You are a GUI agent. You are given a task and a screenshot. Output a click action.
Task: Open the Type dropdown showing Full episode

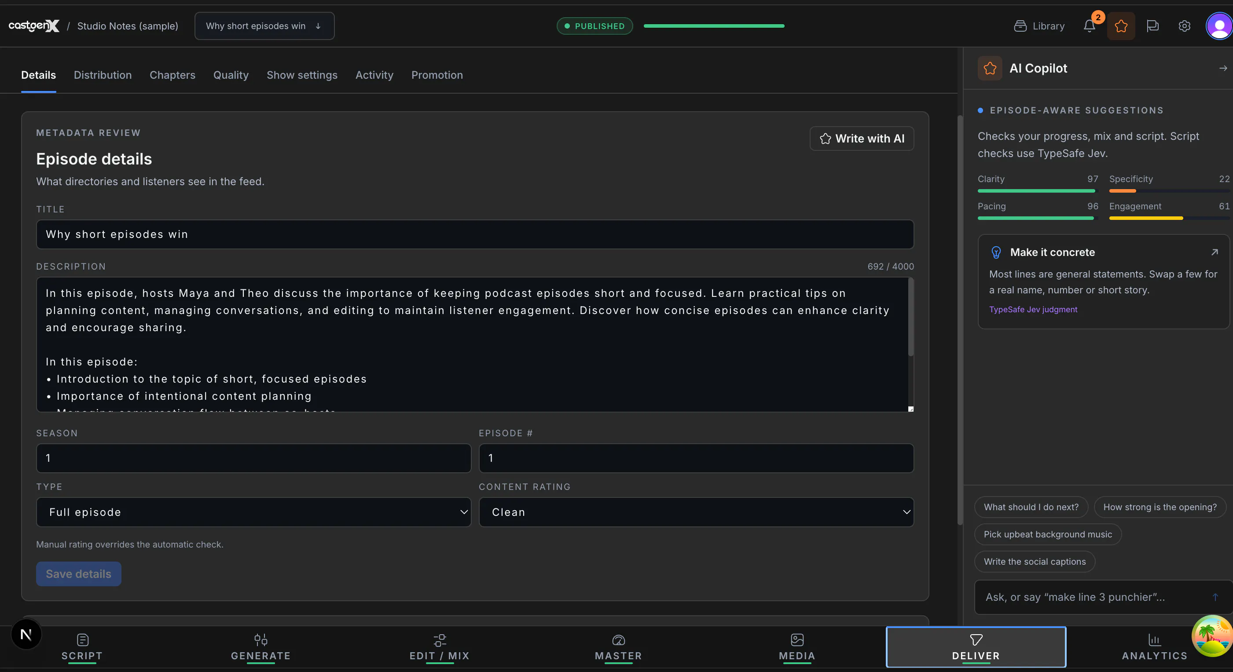coord(253,512)
